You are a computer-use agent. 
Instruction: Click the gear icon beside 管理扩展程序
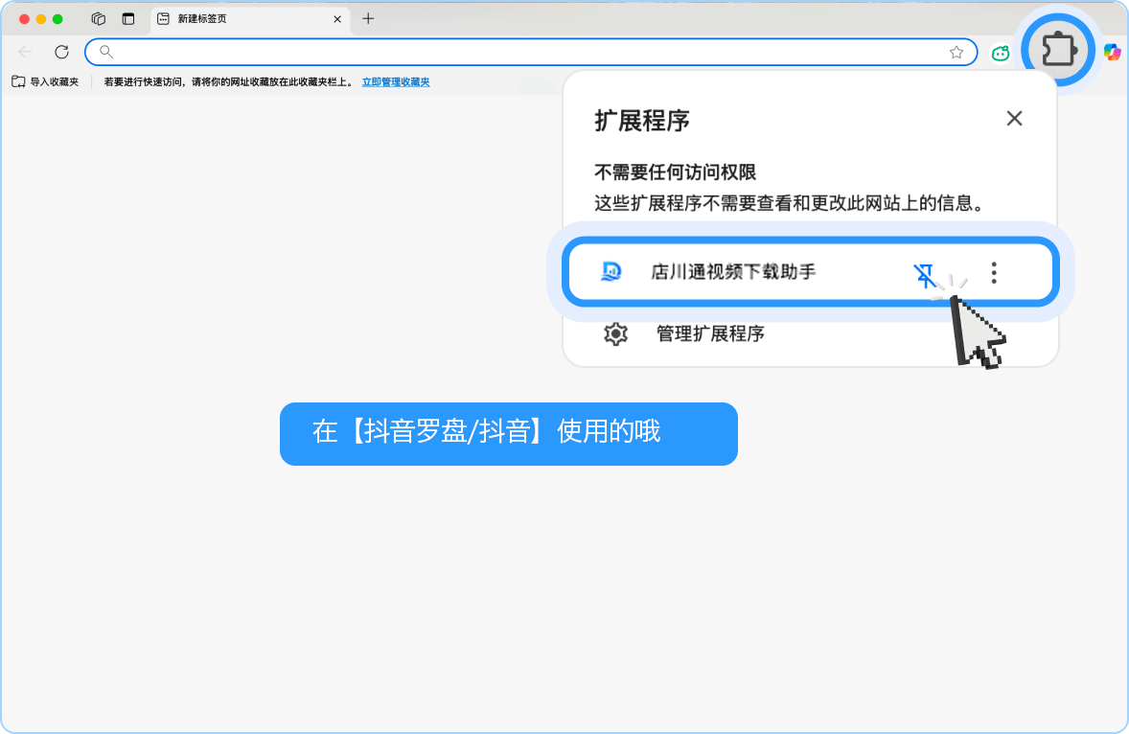pyautogui.click(x=615, y=333)
